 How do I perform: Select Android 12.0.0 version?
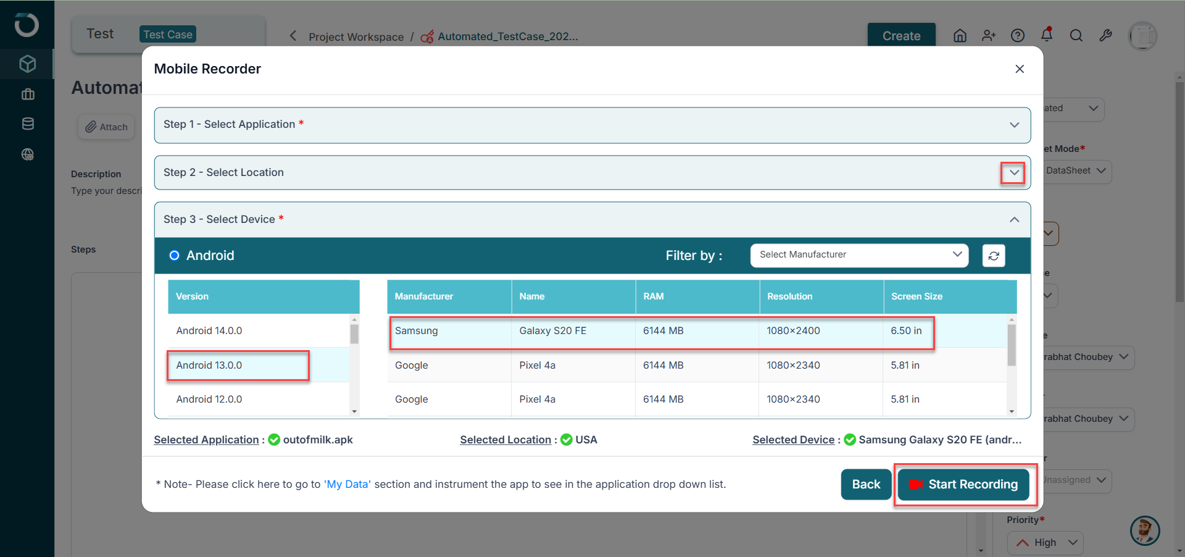(x=259, y=400)
